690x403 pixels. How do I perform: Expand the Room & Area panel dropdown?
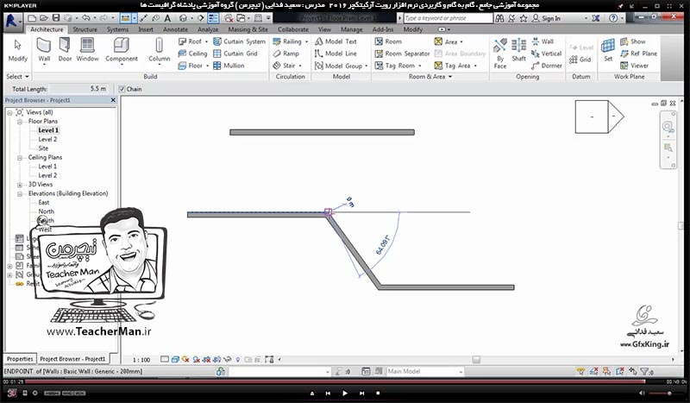pos(449,76)
